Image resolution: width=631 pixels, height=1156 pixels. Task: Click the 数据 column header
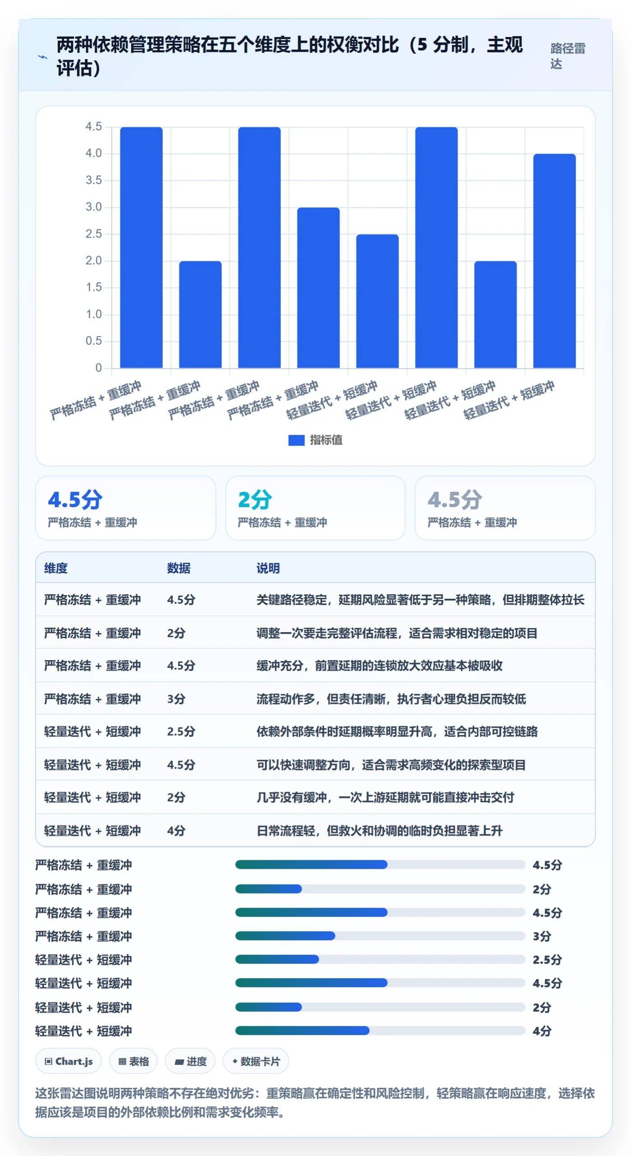pos(179,568)
